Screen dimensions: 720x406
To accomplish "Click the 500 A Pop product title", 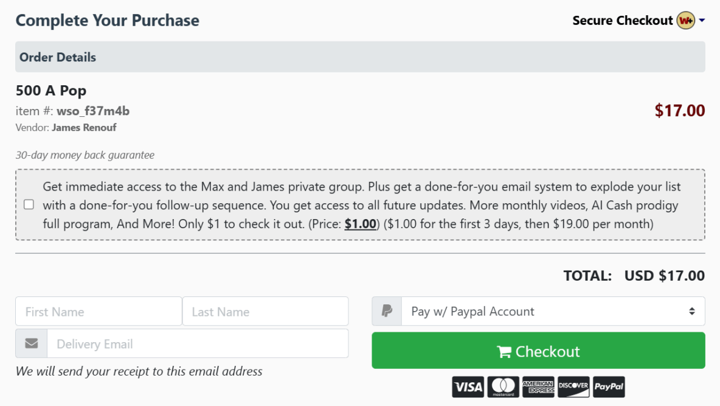I will [51, 91].
